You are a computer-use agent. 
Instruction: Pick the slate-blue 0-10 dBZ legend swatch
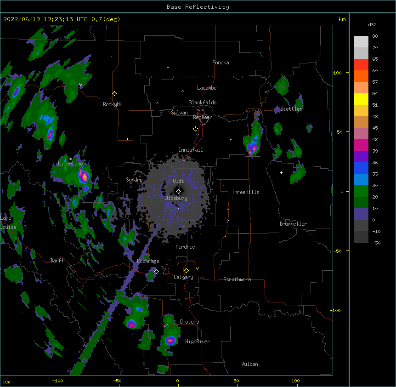click(361, 214)
